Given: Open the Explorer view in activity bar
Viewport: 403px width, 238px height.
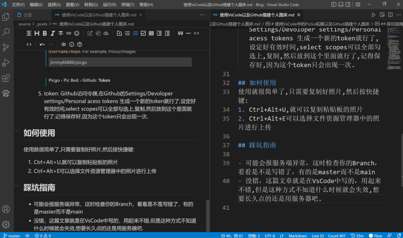Looking at the screenshot, I should (6, 17).
